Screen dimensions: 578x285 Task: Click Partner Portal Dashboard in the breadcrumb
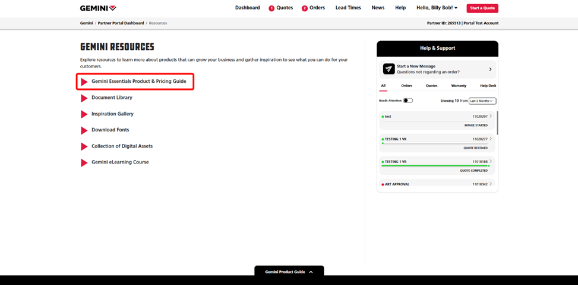pos(121,23)
